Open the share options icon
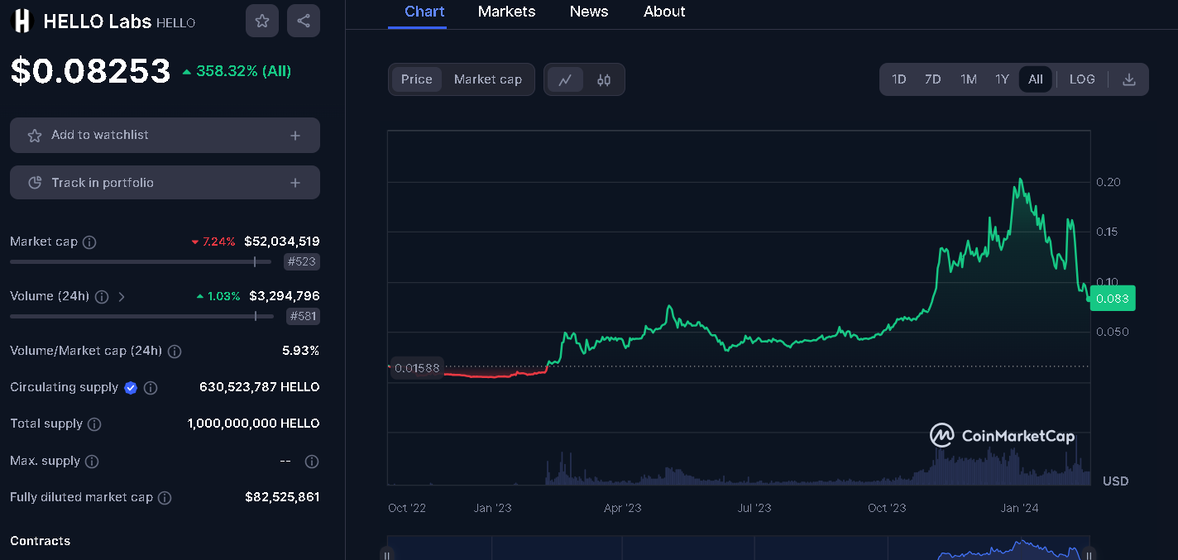The width and height of the screenshot is (1178, 560). (304, 21)
